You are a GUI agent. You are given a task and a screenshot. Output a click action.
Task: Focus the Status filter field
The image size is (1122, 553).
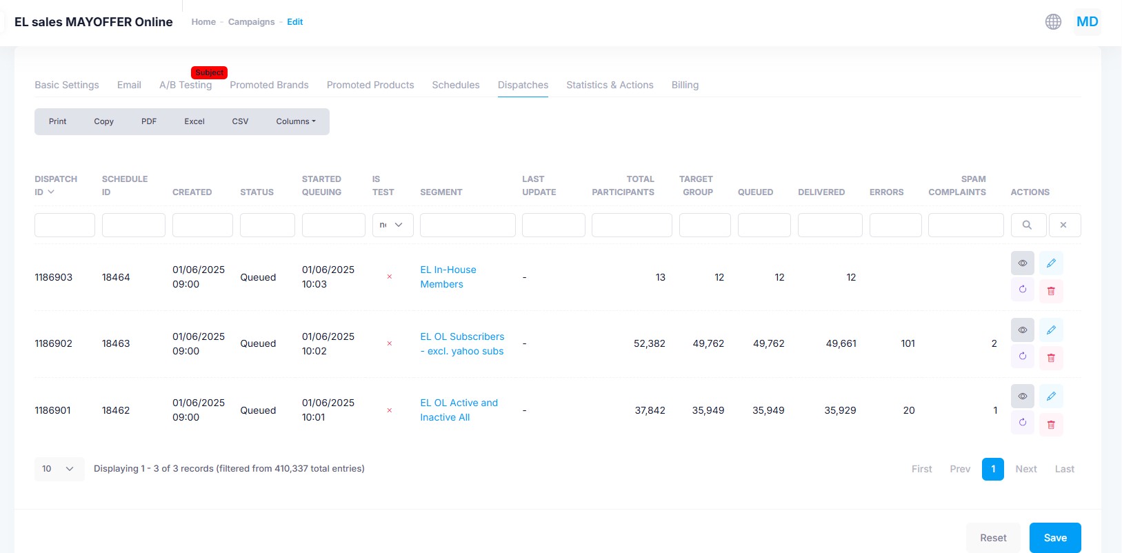pyautogui.click(x=268, y=225)
